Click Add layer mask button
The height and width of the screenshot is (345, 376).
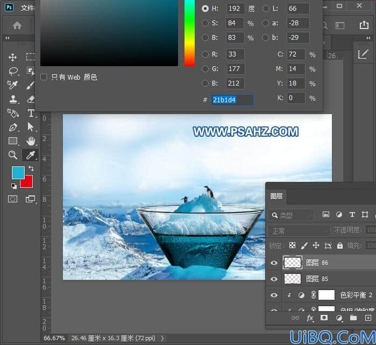click(324, 318)
